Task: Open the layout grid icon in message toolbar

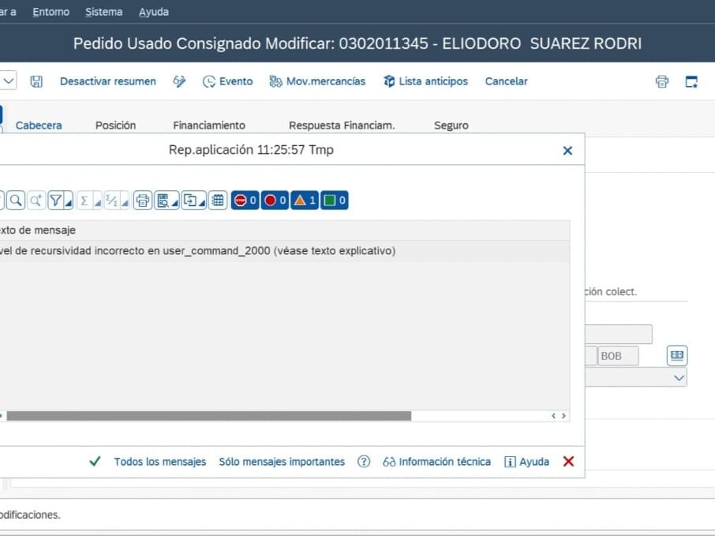Action: tap(218, 201)
